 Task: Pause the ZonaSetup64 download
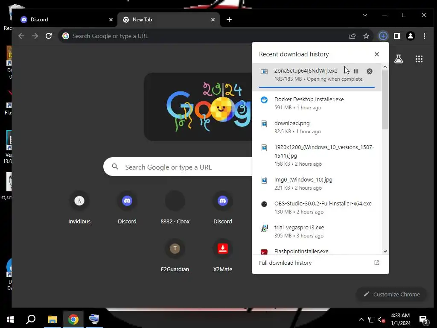pyautogui.click(x=356, y=71)
